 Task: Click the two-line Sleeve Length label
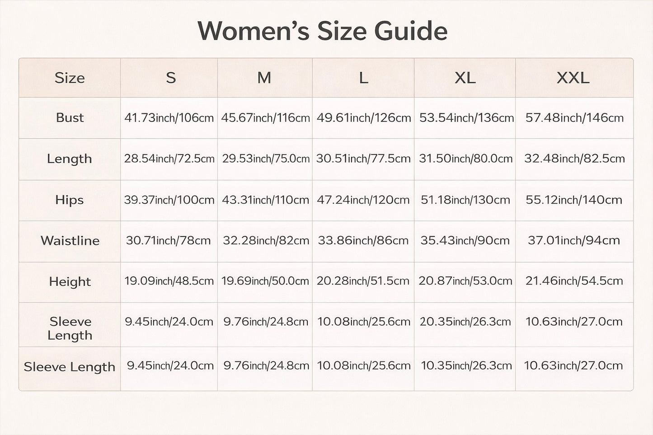[x=70, y=328]
